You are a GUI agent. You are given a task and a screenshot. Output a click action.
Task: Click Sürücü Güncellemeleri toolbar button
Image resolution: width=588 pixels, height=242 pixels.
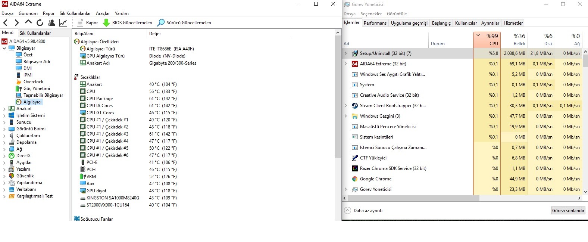pyautogui.click(x=184, y=23)
